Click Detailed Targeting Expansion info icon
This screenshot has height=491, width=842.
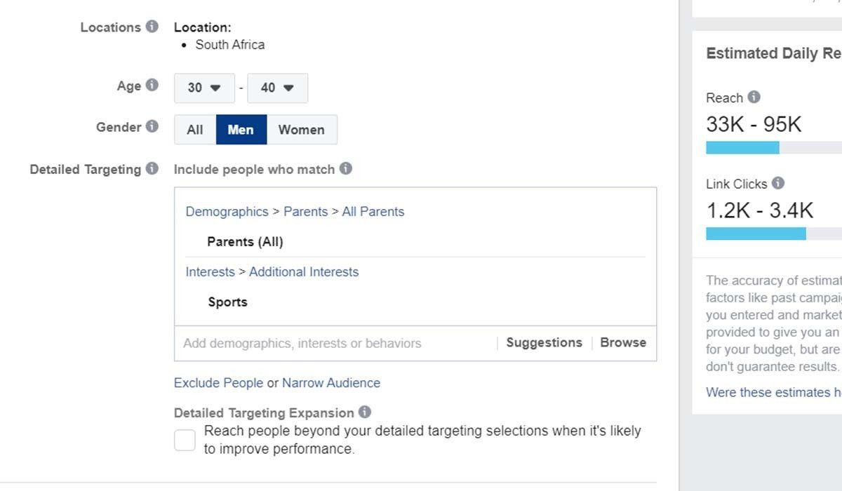point(364,412)
